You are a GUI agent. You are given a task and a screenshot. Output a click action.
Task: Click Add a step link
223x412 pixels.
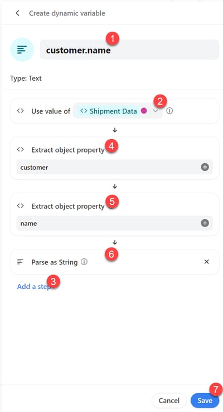coord(34,286)
